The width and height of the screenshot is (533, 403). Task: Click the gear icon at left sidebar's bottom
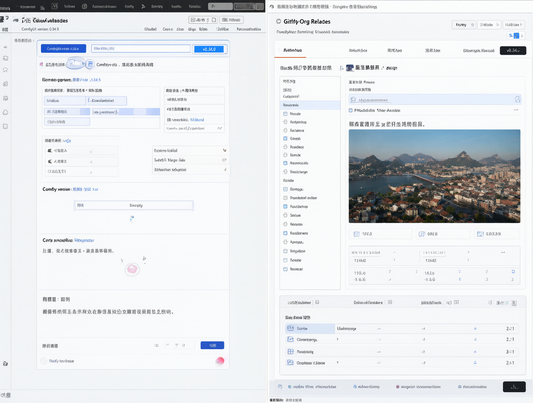pyautogui.click(x=5, y=363)
